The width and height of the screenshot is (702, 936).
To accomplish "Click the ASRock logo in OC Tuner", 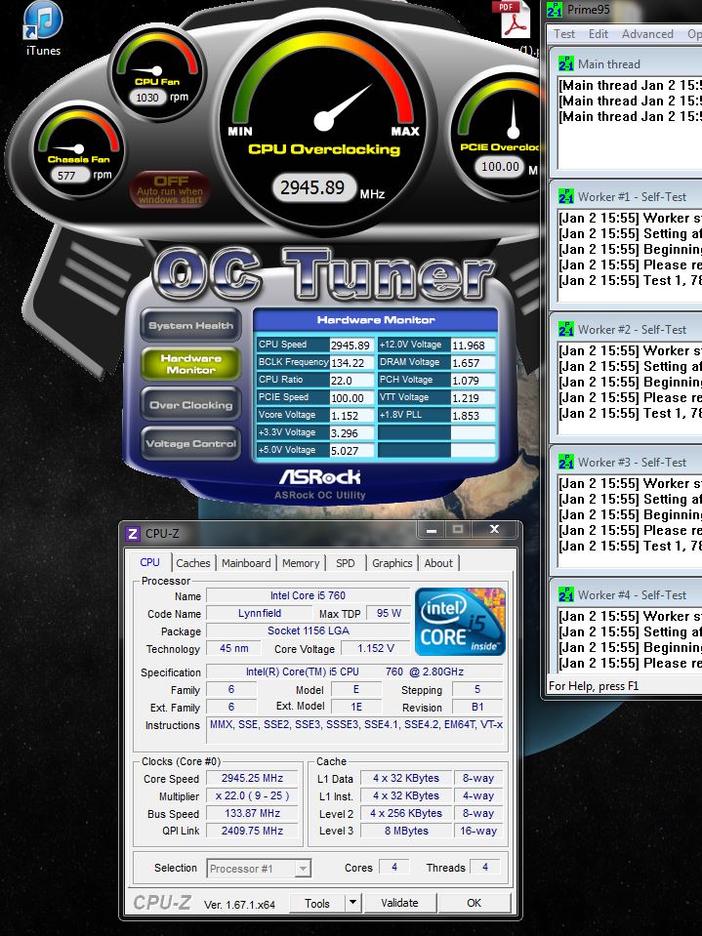I will [x=319, y=477].
